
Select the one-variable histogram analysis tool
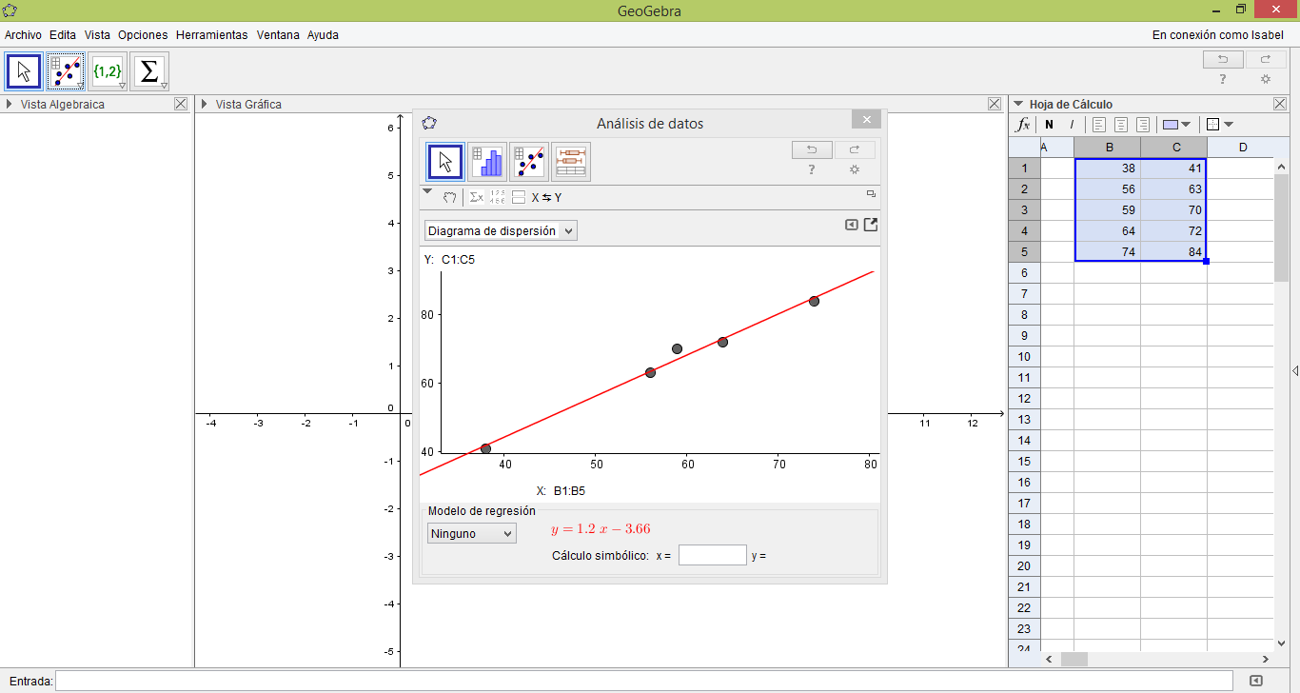tap(486, 162)
